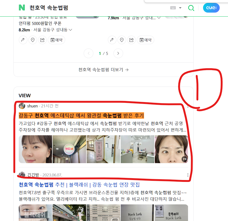Open the 긴긴밤 author name

[33, 175]
